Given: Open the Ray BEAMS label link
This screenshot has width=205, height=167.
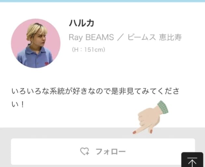Looking at the screenshot, I should [91, 37].
